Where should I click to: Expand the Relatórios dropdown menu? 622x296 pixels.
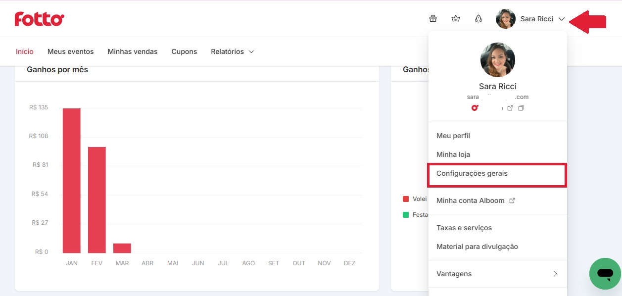tap(233, 51)
